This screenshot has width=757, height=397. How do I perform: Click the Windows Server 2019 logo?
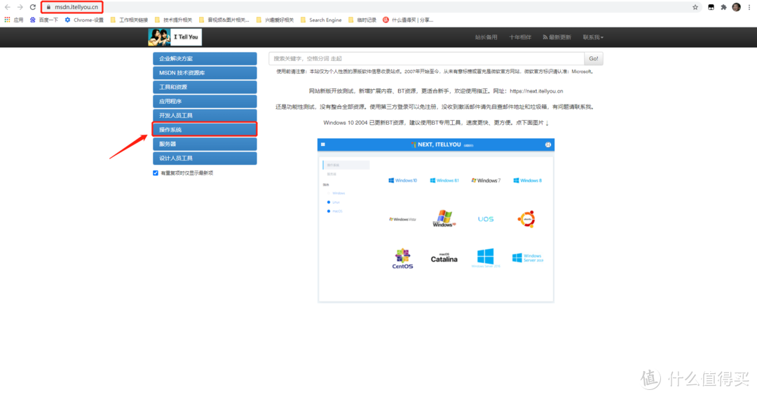pos(527,258)
